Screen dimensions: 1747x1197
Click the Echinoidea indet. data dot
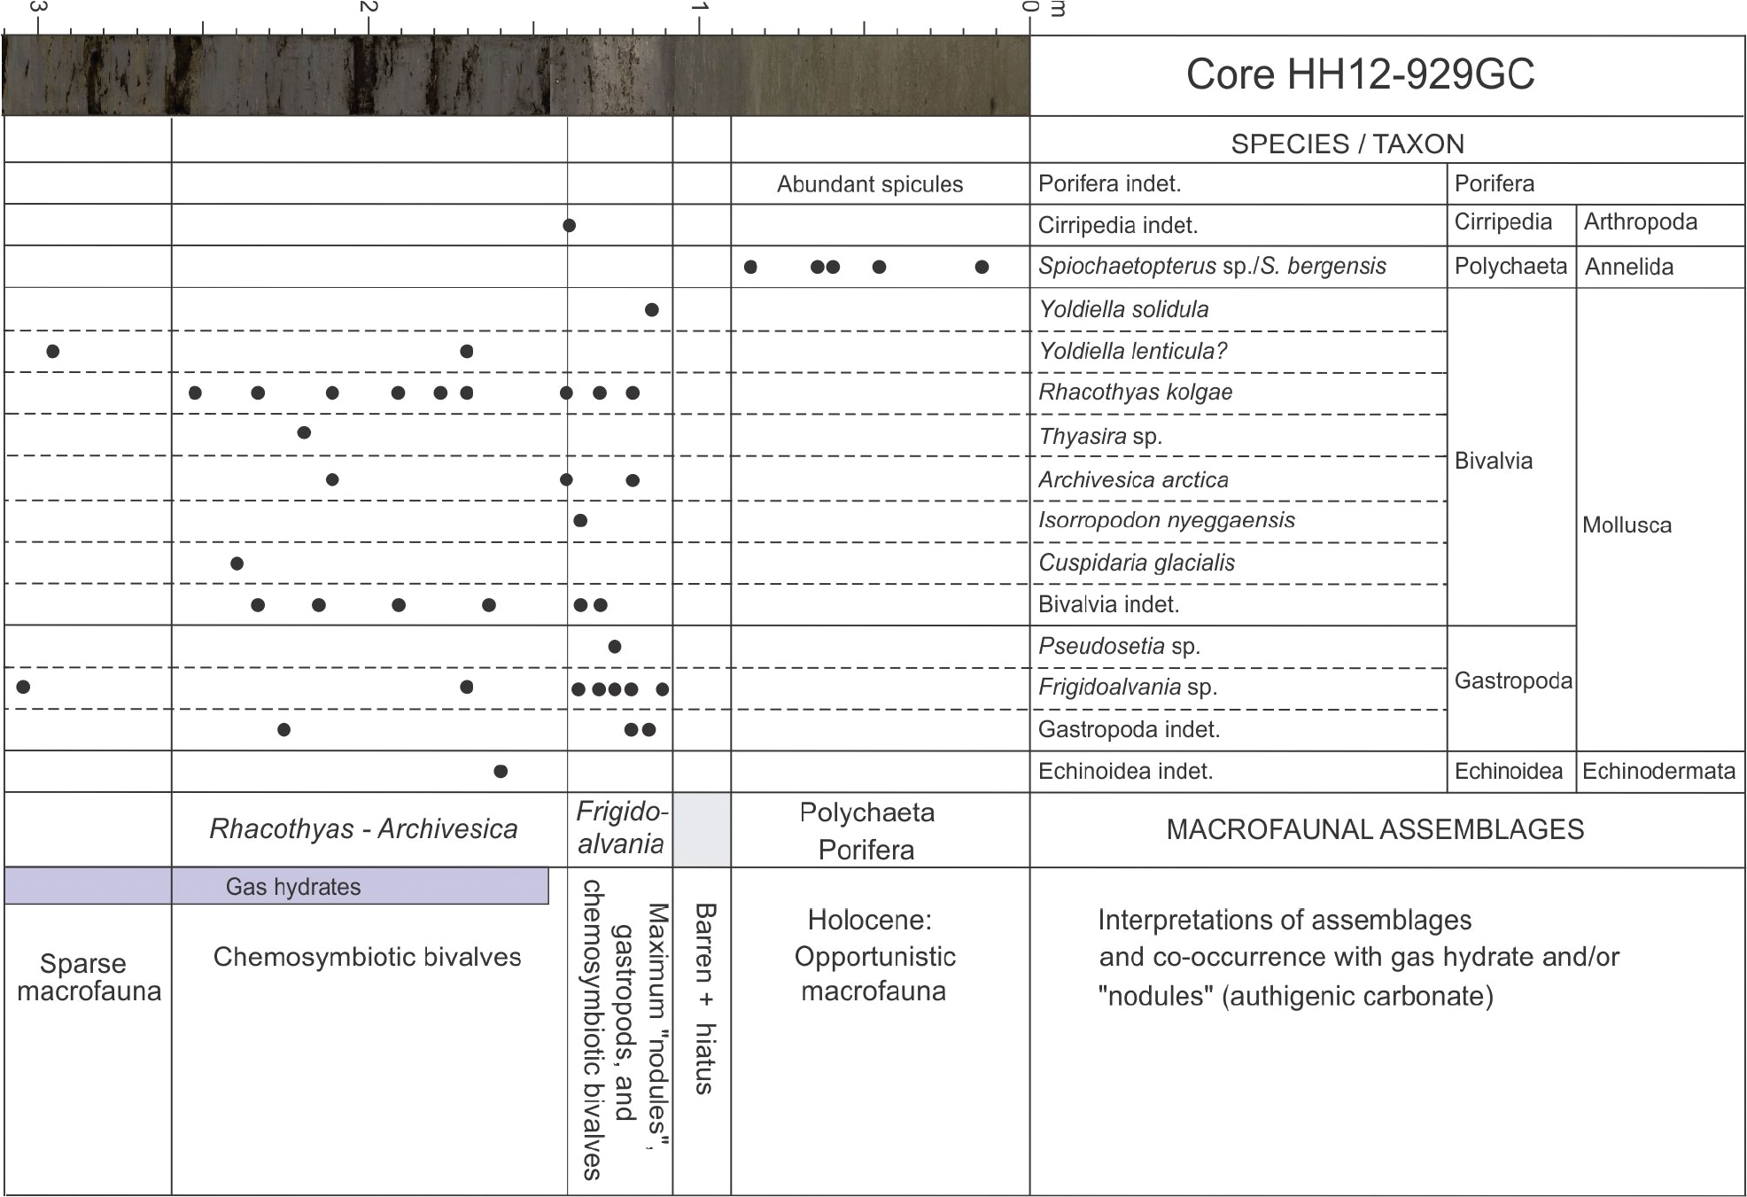501,771
